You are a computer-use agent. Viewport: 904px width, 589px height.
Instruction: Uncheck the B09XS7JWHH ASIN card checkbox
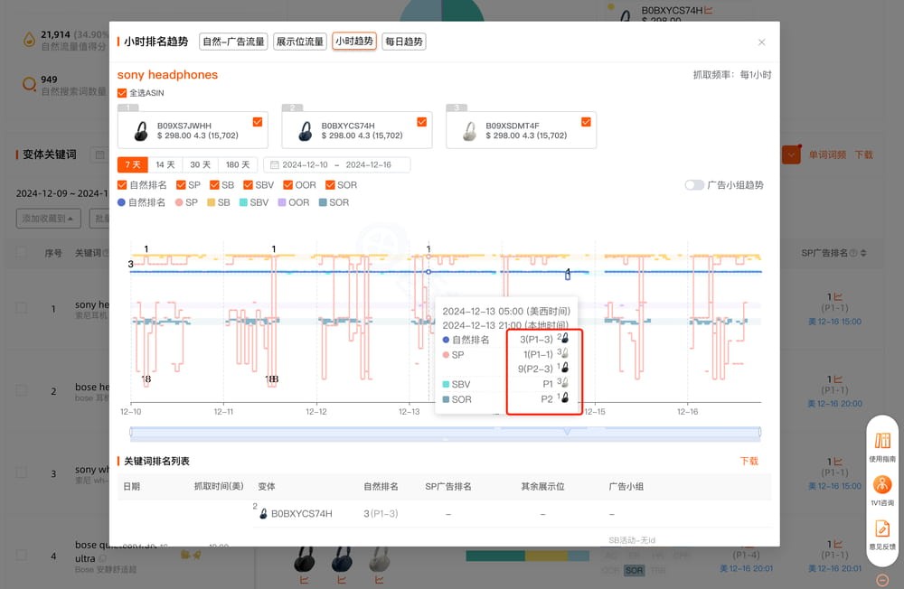258,122
